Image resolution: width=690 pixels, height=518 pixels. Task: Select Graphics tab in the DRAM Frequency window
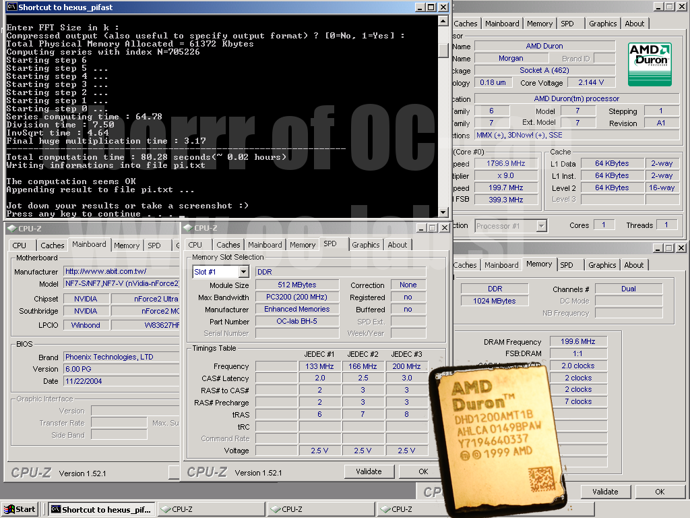click(x=602, y=265)
